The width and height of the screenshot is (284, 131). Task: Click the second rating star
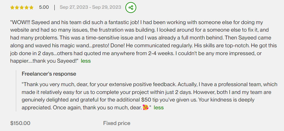[x=17, y=7]
